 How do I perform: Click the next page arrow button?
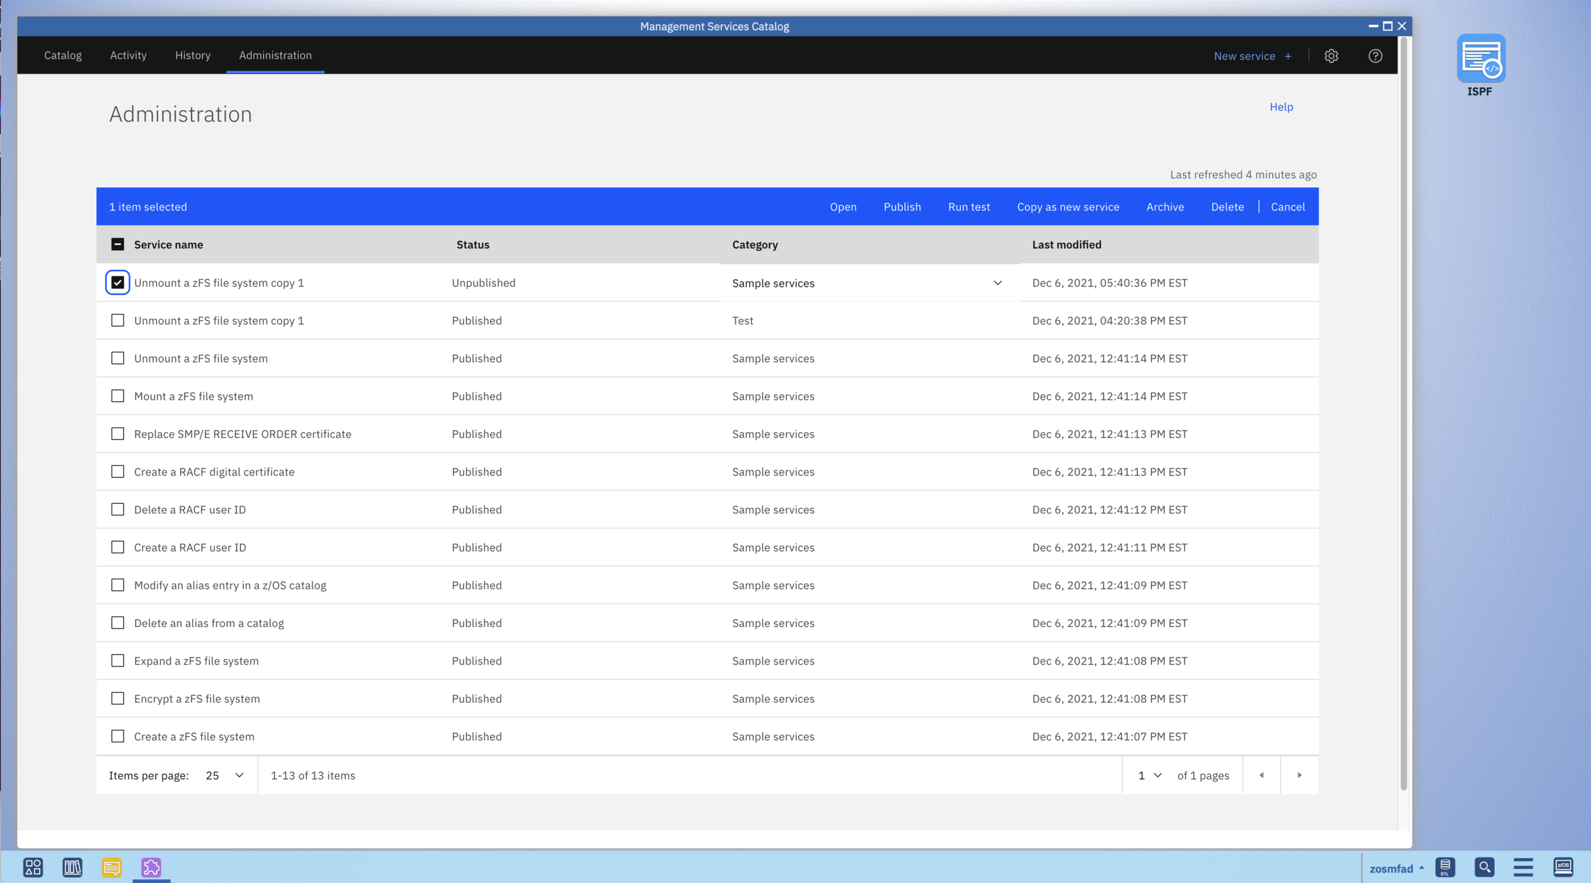(1299, 775)
